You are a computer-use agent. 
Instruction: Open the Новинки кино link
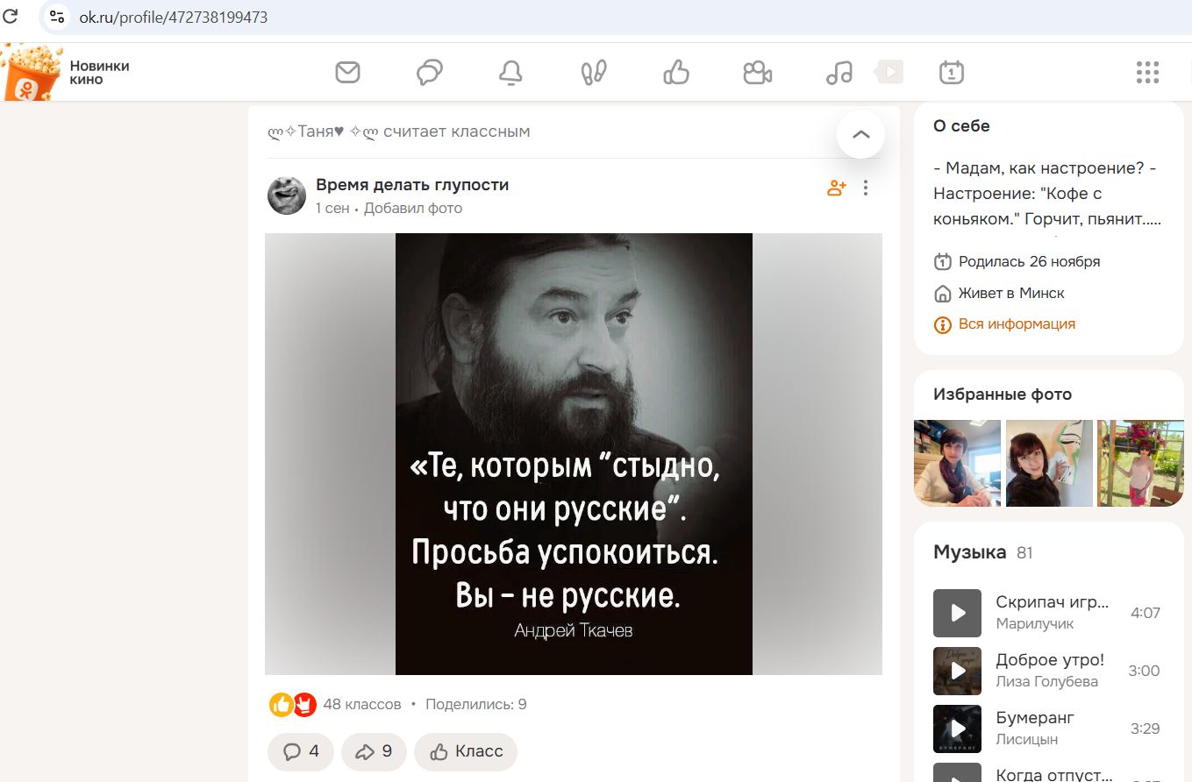click(x=99, y=73)
